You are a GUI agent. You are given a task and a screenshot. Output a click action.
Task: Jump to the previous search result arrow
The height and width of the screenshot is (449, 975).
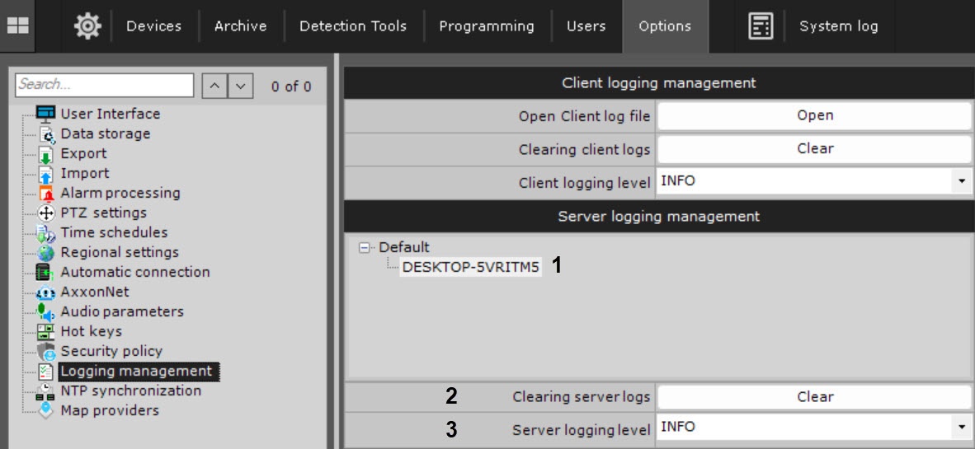(x=213, y=86)
